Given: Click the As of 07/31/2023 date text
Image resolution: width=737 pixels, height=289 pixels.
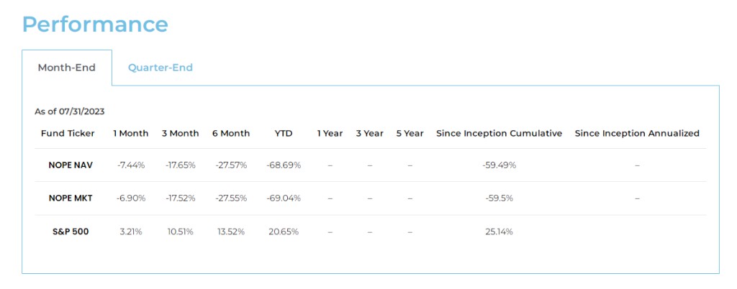Looking at the screenshot, I should click(71, 111).
